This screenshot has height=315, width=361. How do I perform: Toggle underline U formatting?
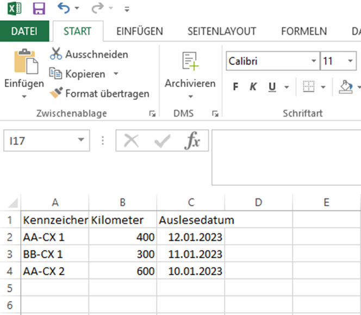tap(271, 87)
